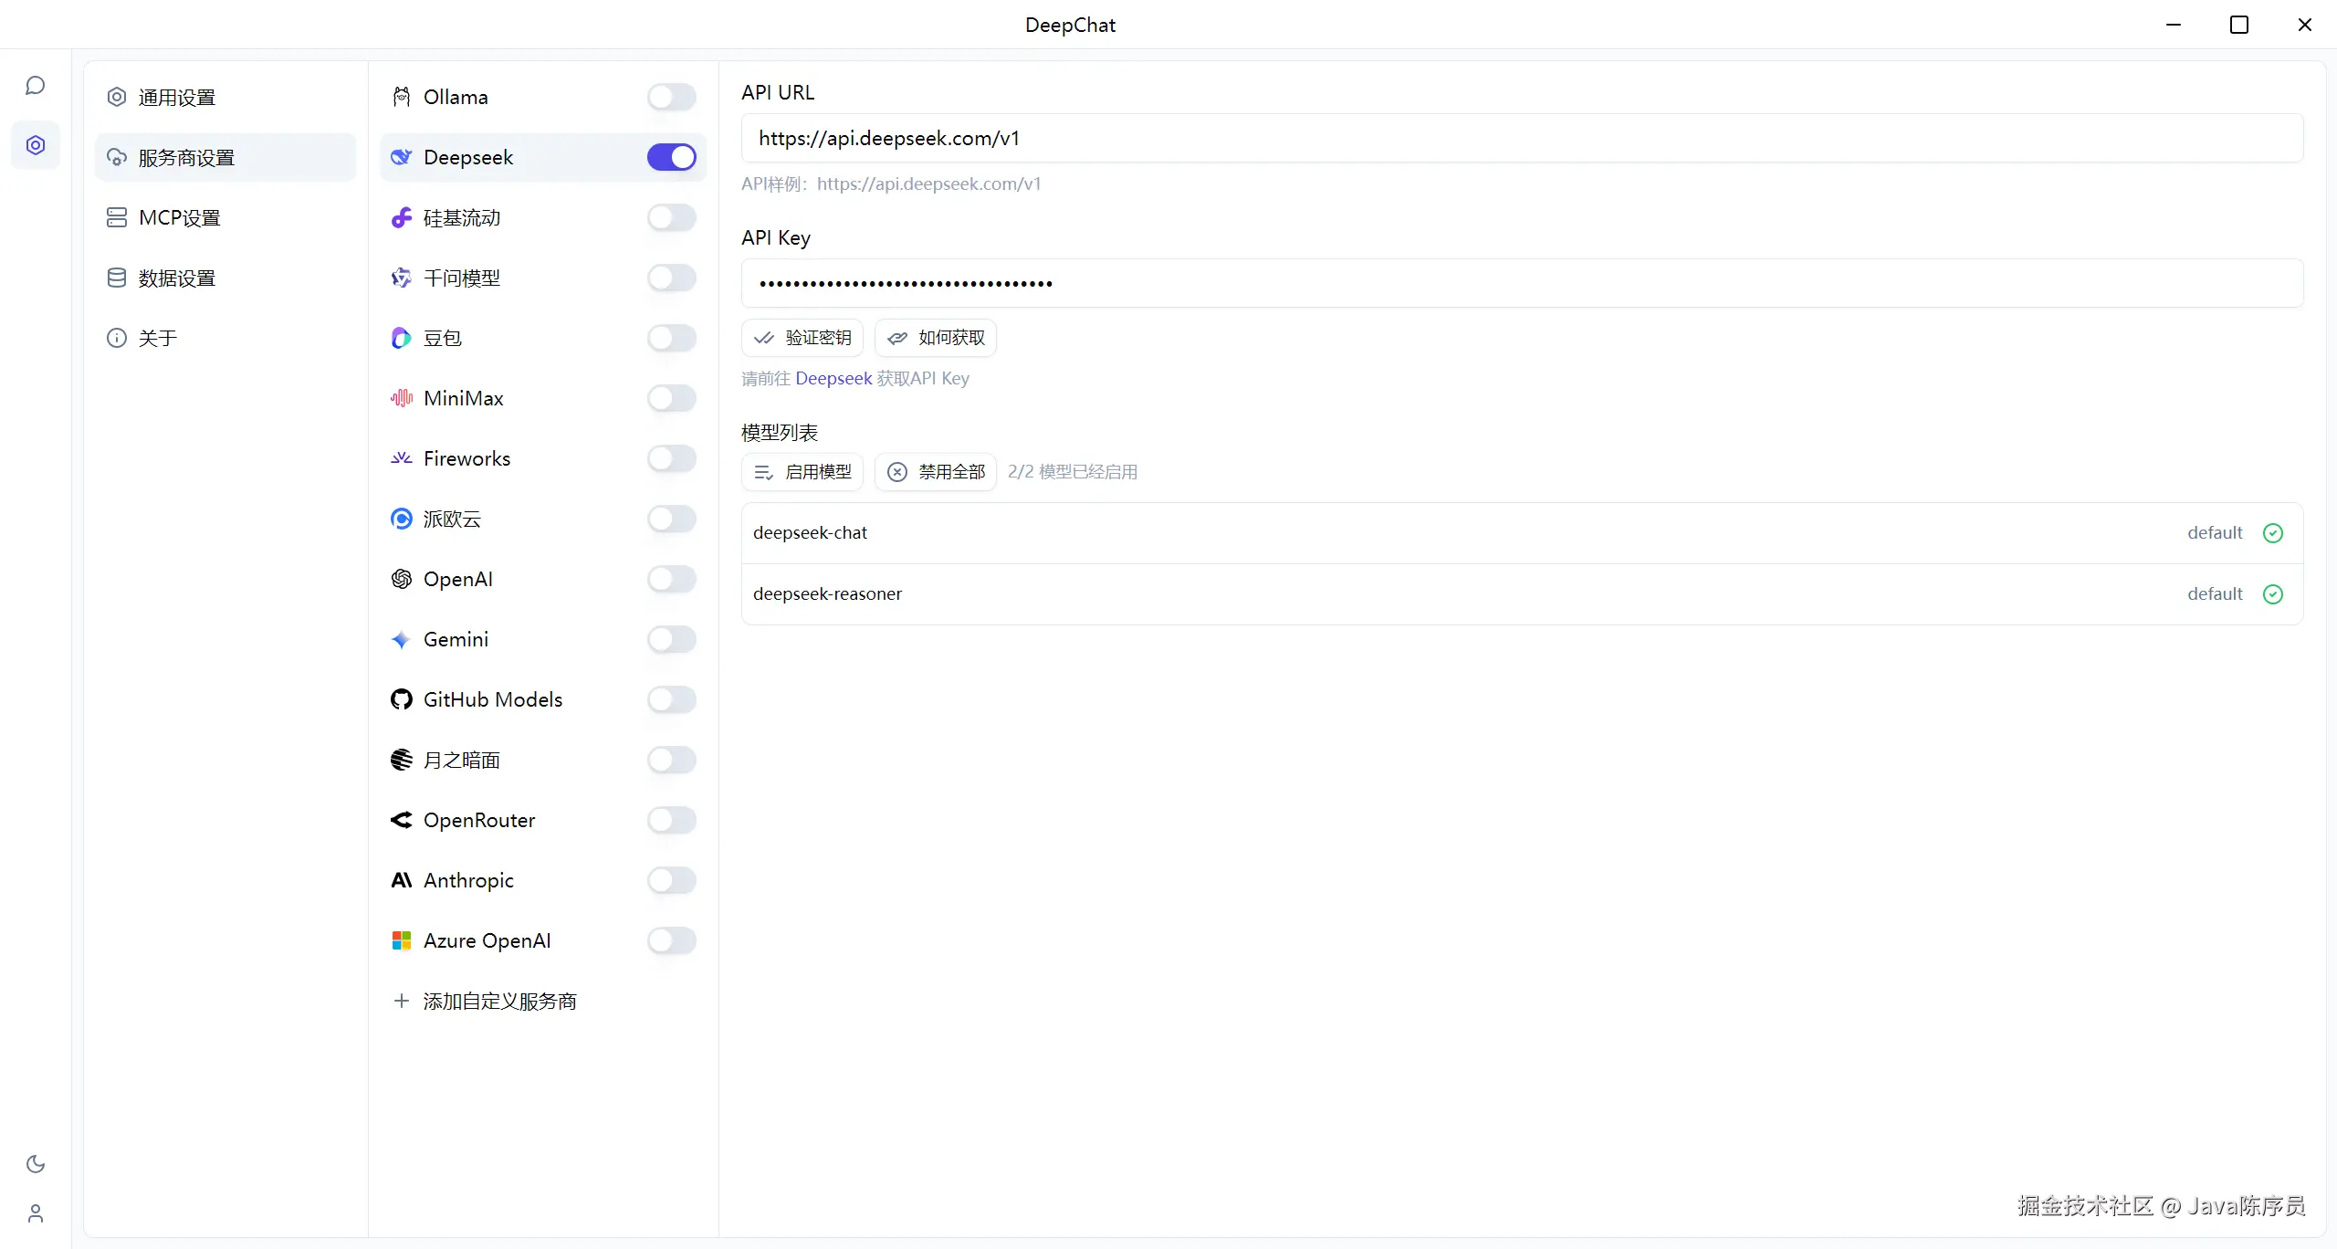This screenshot has width=2337, height=1249.
Task: Open the 数据设置 section
Action: pos(177,278)
